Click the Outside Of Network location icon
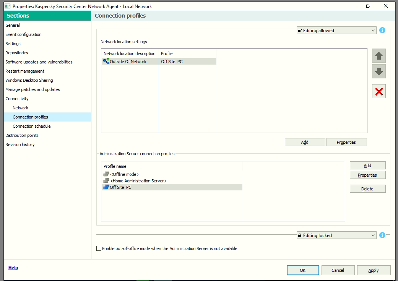This screenshot has width=398, height=281. click(x=106, y=61)
